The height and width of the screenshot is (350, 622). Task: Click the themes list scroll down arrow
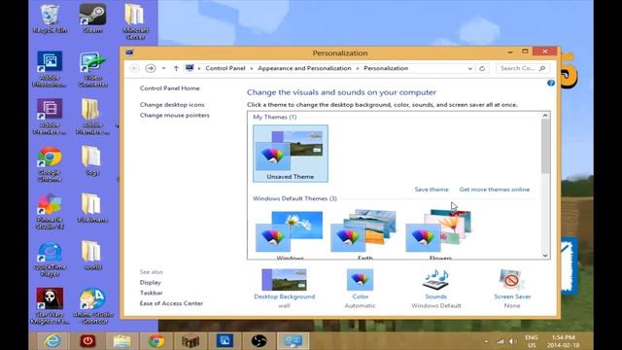[545, 255]
